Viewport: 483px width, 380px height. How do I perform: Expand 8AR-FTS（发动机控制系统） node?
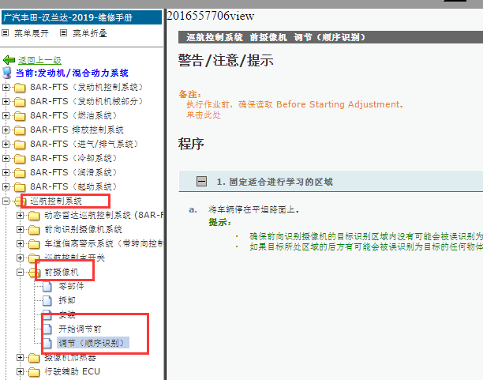(6, 87)
